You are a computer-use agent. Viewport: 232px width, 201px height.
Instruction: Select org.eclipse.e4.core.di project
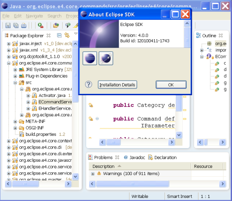click(40, 147)
